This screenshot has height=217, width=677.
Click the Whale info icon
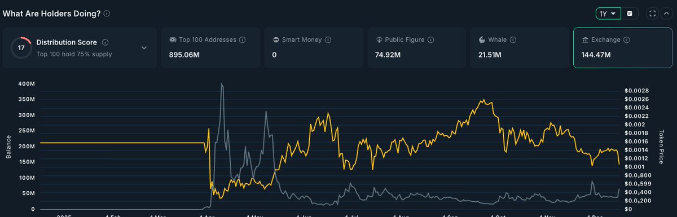tap(513, 40)
